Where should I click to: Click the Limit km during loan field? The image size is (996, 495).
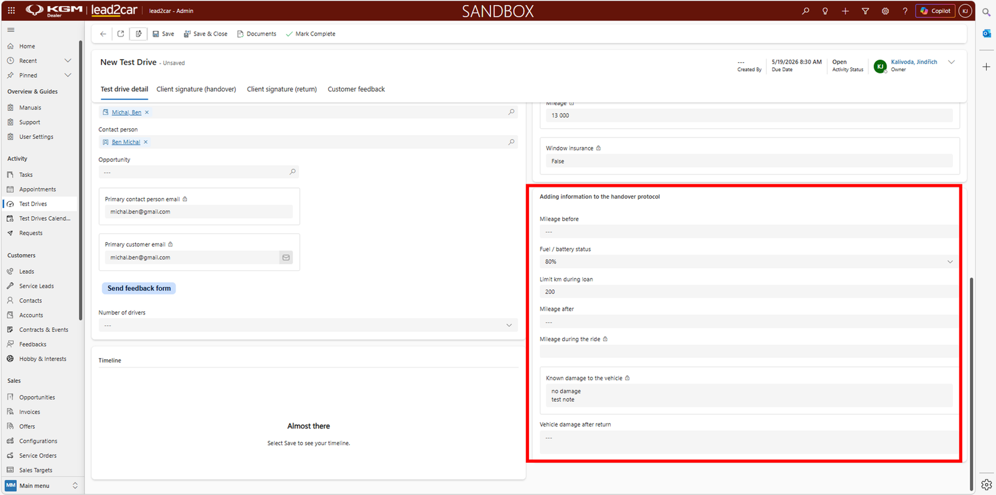[x=749, y=291]
